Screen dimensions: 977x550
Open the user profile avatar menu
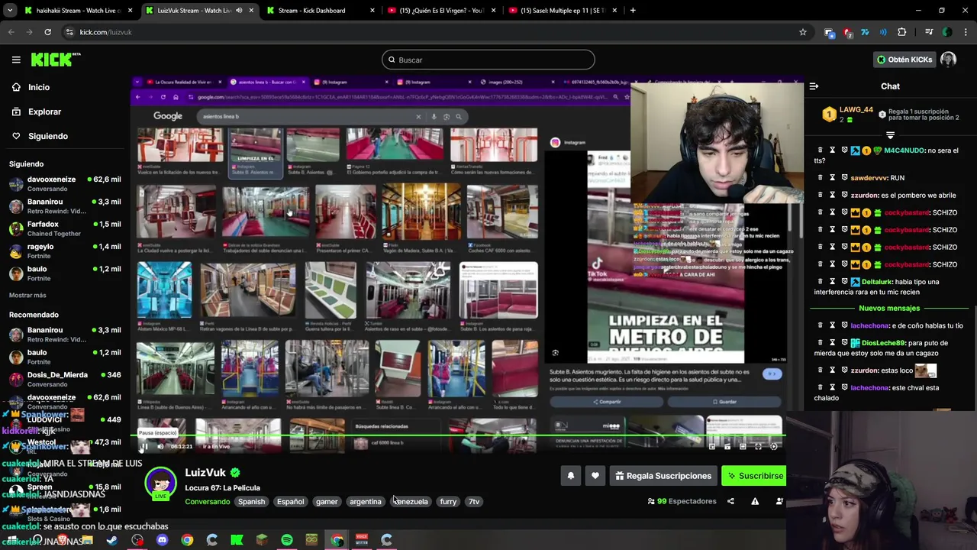pyautogui.click(x=949, y=60)
